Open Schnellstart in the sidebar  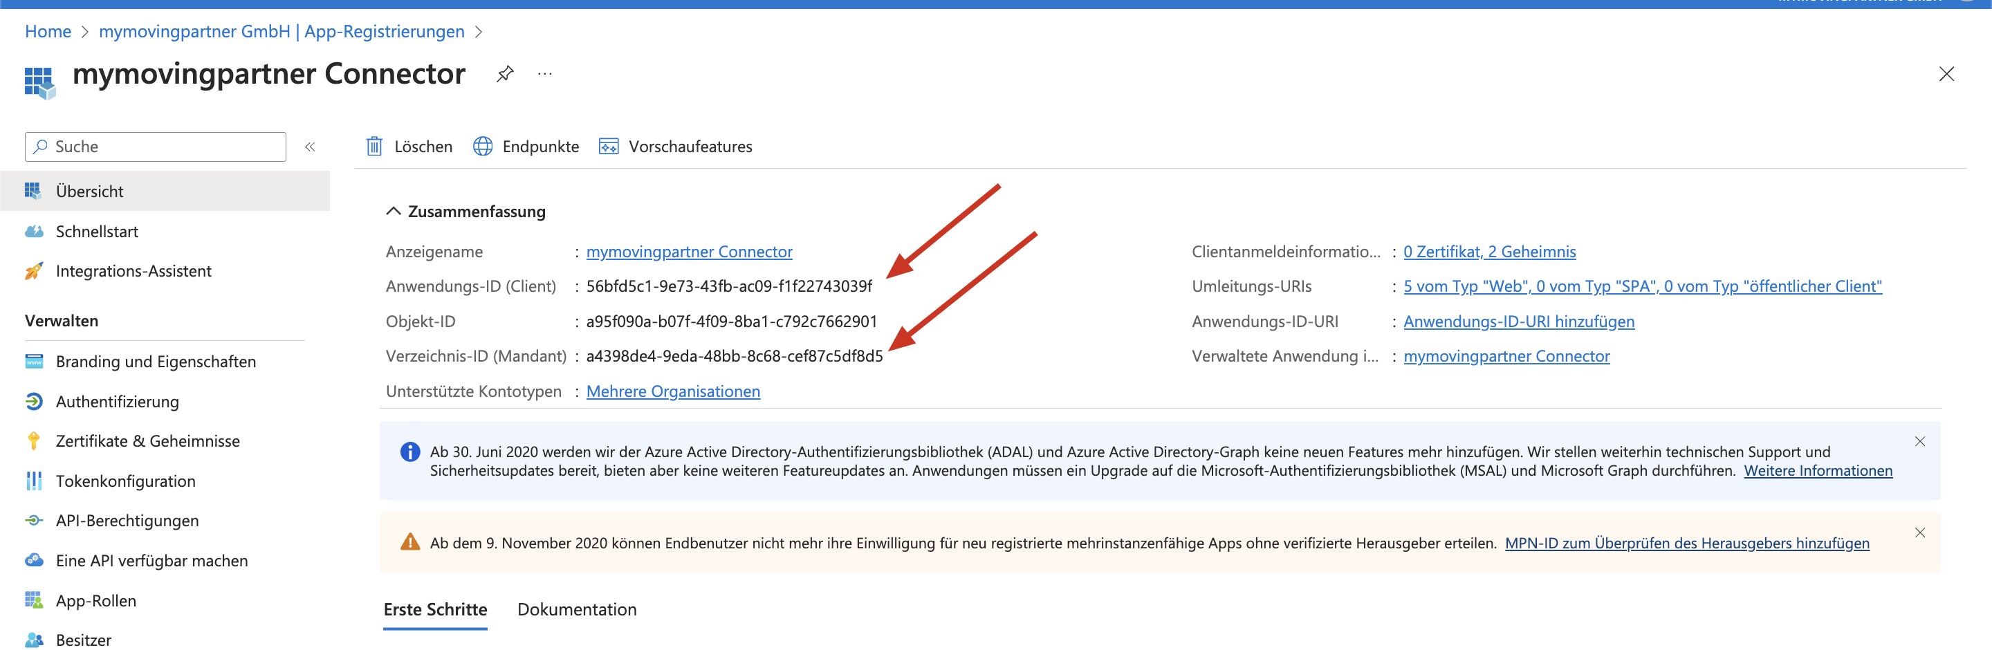pos(165,231)
